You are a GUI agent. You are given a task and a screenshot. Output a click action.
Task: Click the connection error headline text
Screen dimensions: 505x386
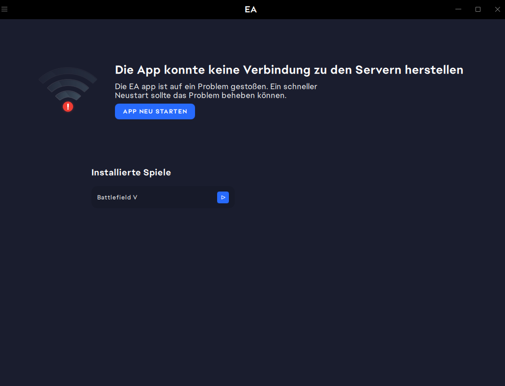click(289, 70)
